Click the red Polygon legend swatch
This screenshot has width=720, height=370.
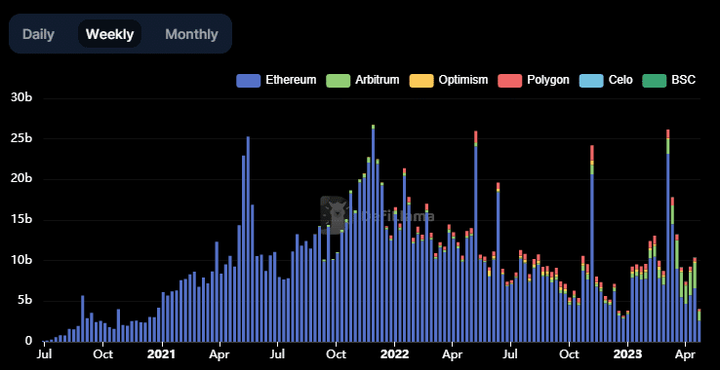coord(509,80)
